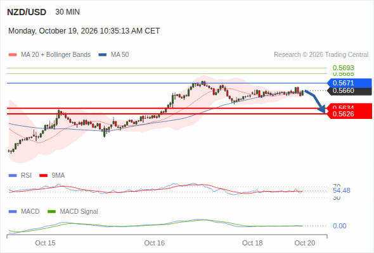The height and width of the screenshot is (253, 374).
Task: Click the pink MA 20 legend swatch
Action: click(13, 55)
